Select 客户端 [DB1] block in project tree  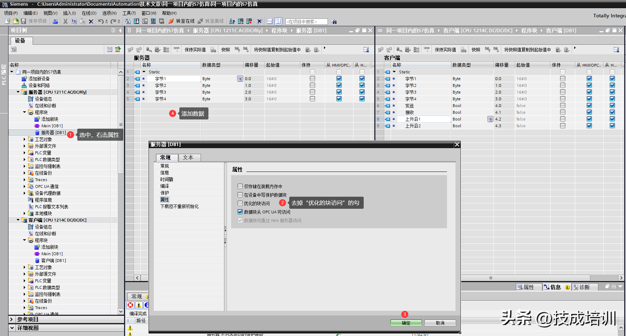pos(54,261)
